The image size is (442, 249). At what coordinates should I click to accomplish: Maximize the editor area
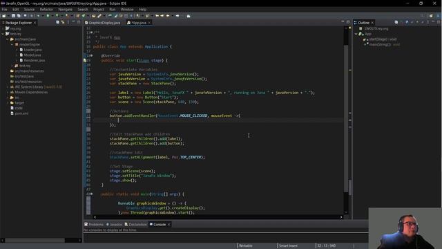coord(348,22)
